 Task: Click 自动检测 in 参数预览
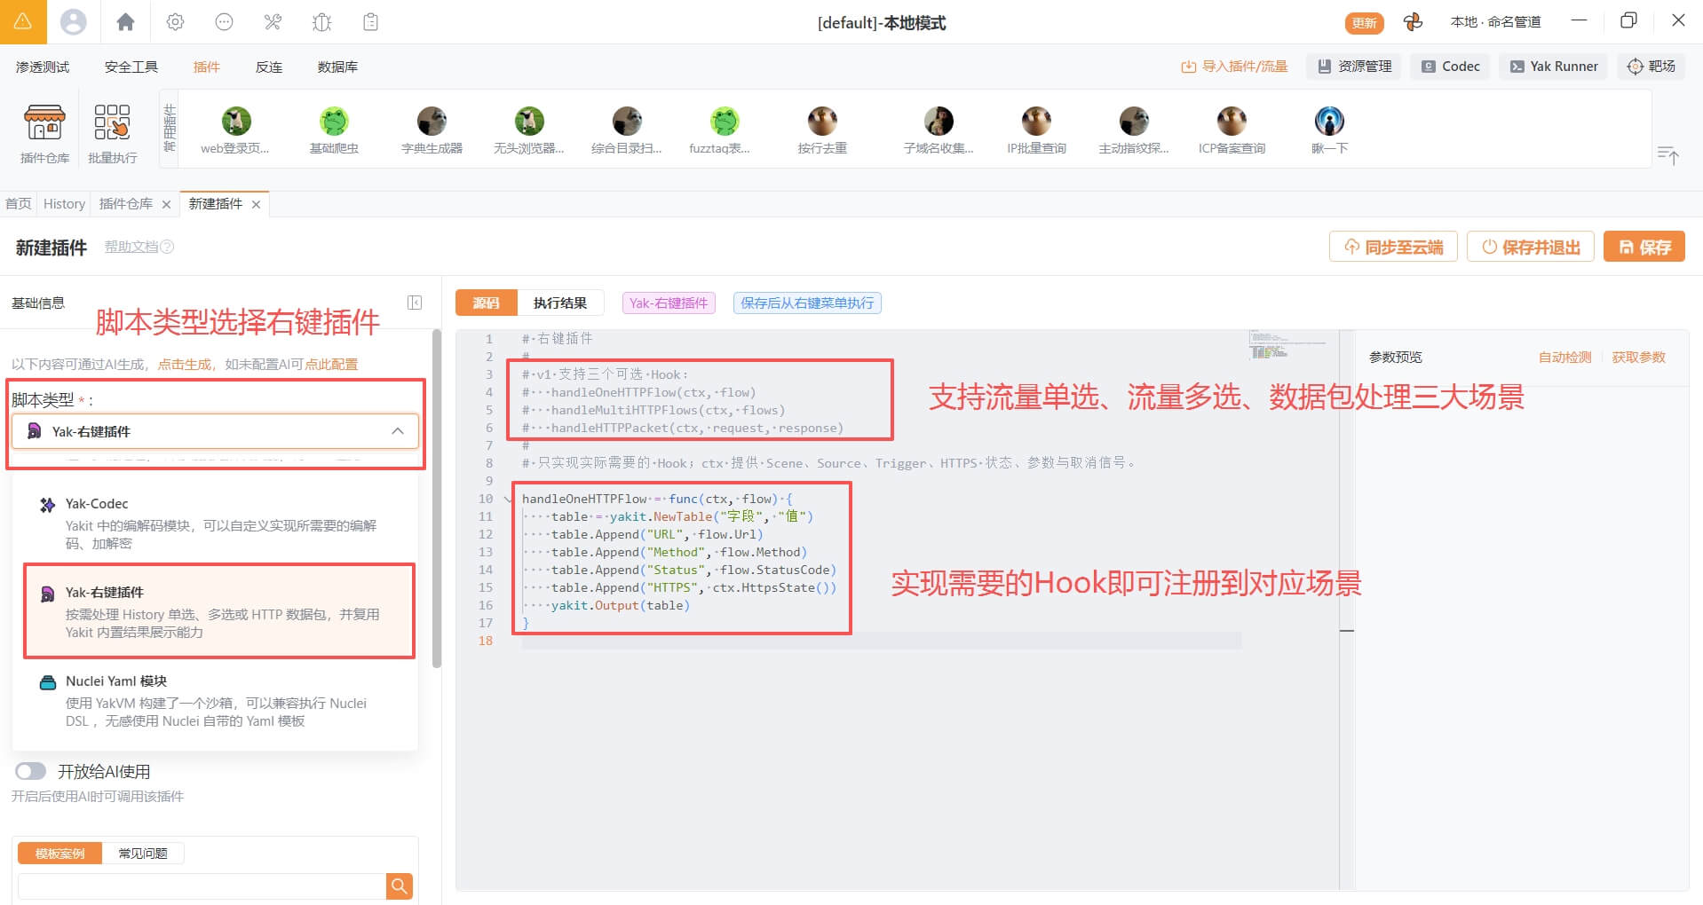(x=1564, y=357)
